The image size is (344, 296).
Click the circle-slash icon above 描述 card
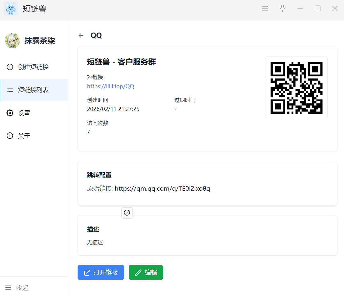[x=127, y=213]
